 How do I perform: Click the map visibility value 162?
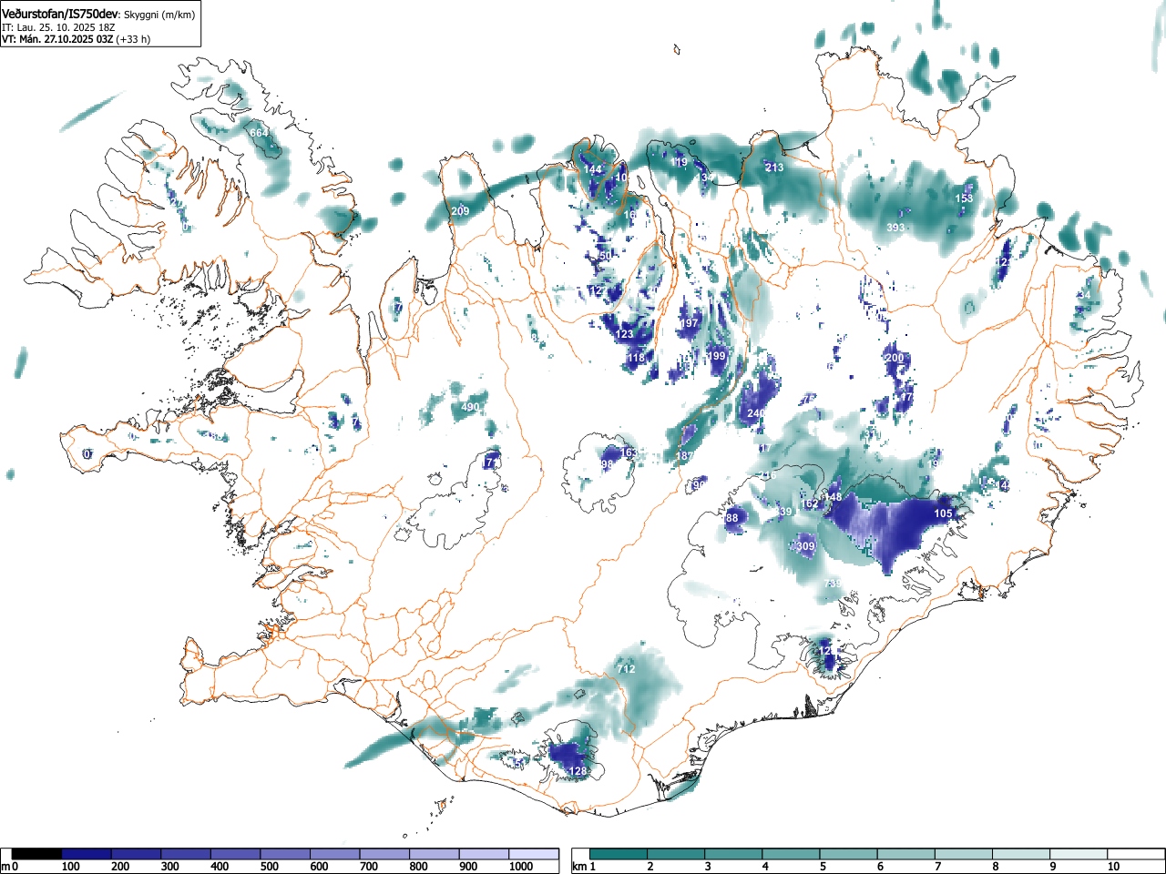809,504
